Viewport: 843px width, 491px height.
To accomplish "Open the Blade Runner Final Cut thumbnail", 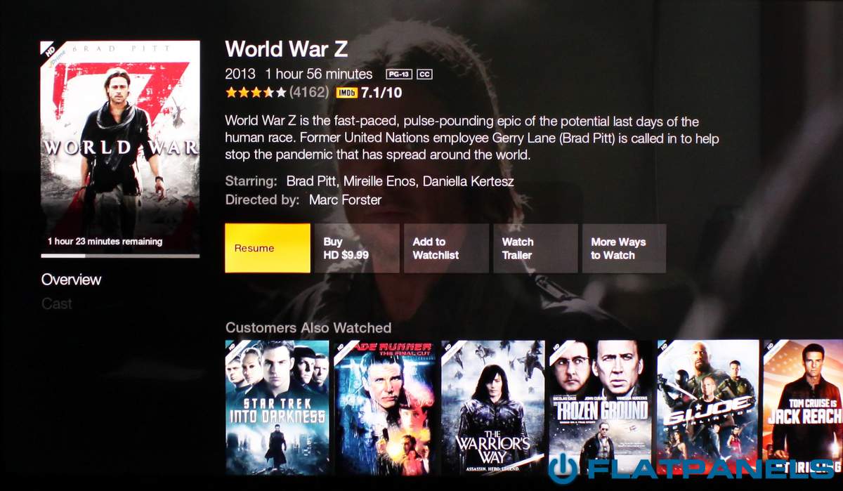I will [x=385, y=407].
